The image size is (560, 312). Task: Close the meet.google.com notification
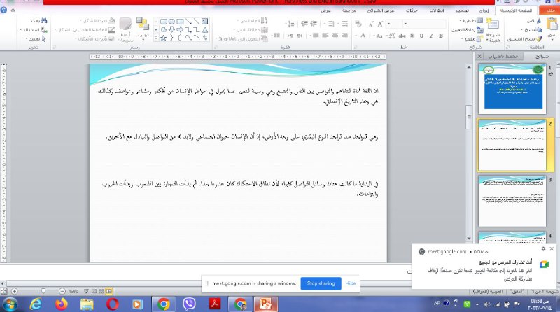click(552, 249)
